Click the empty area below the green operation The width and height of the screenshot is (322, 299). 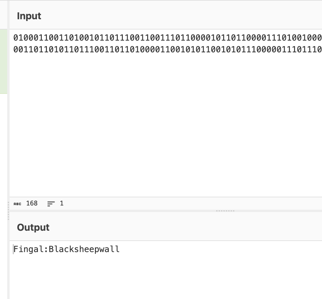pos(4,195)
